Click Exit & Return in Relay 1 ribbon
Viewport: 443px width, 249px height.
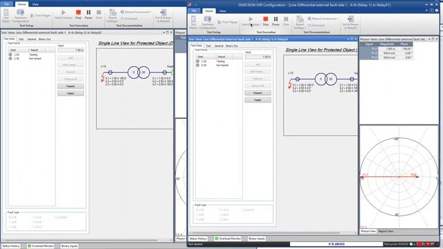point(350,23)
